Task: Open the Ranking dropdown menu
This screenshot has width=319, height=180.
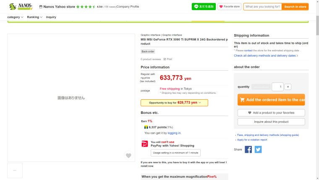Action: tap(34, 17)
